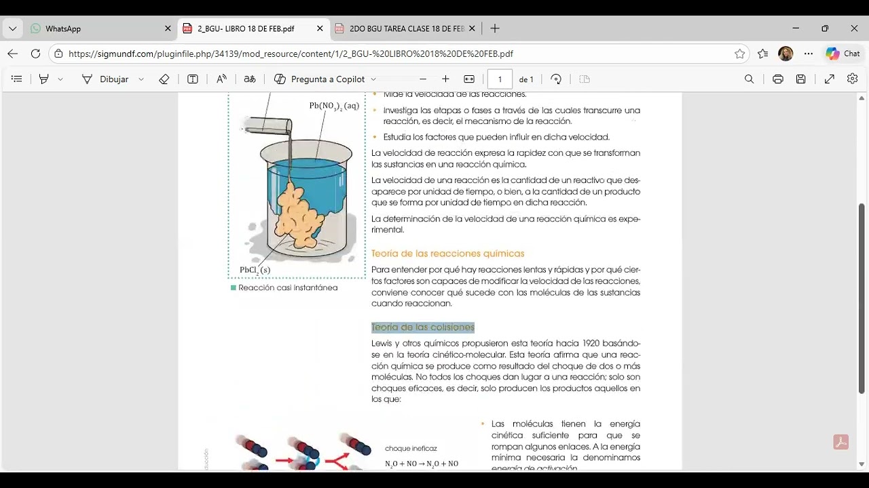Reload the current page
This screenshot has width=869, height=488.
click(36, 54)
